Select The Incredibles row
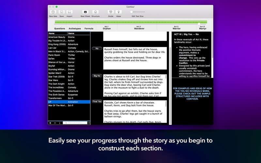 tap(69, 87)
